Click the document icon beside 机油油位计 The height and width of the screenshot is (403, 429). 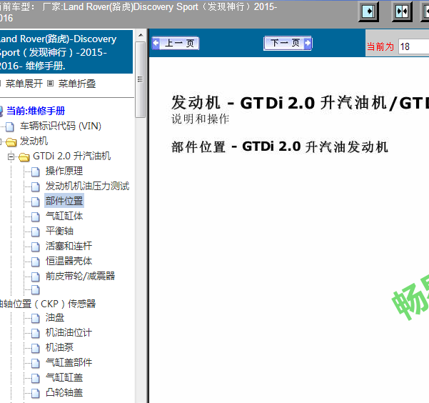click(x=36, y=334)
